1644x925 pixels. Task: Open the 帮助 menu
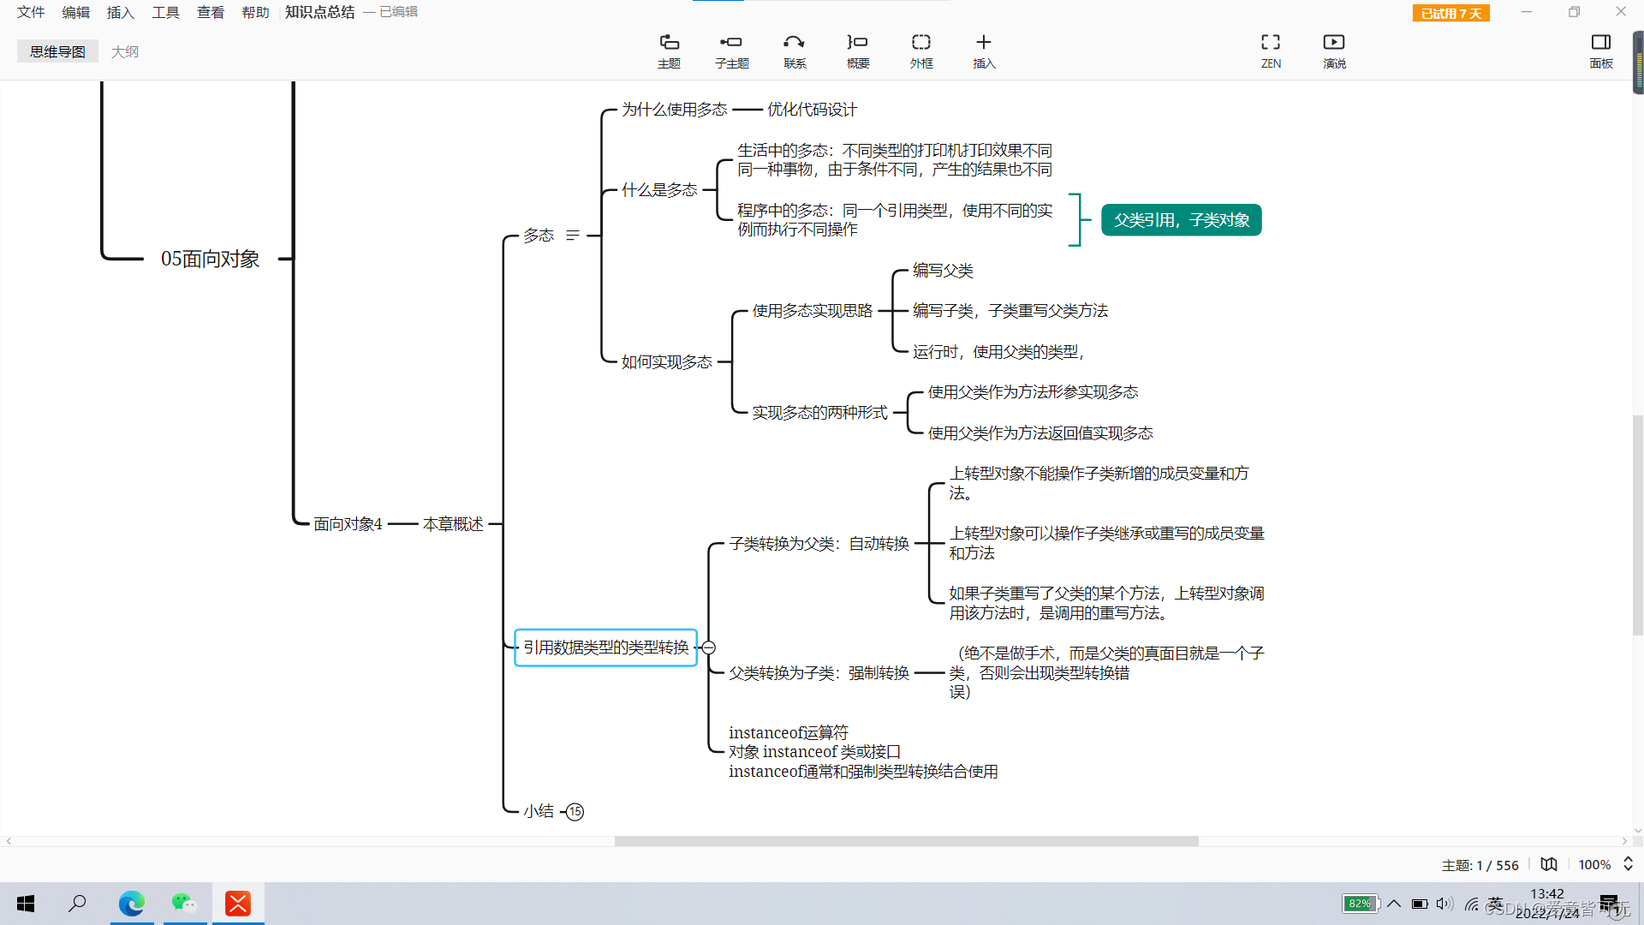click(255, 12)
